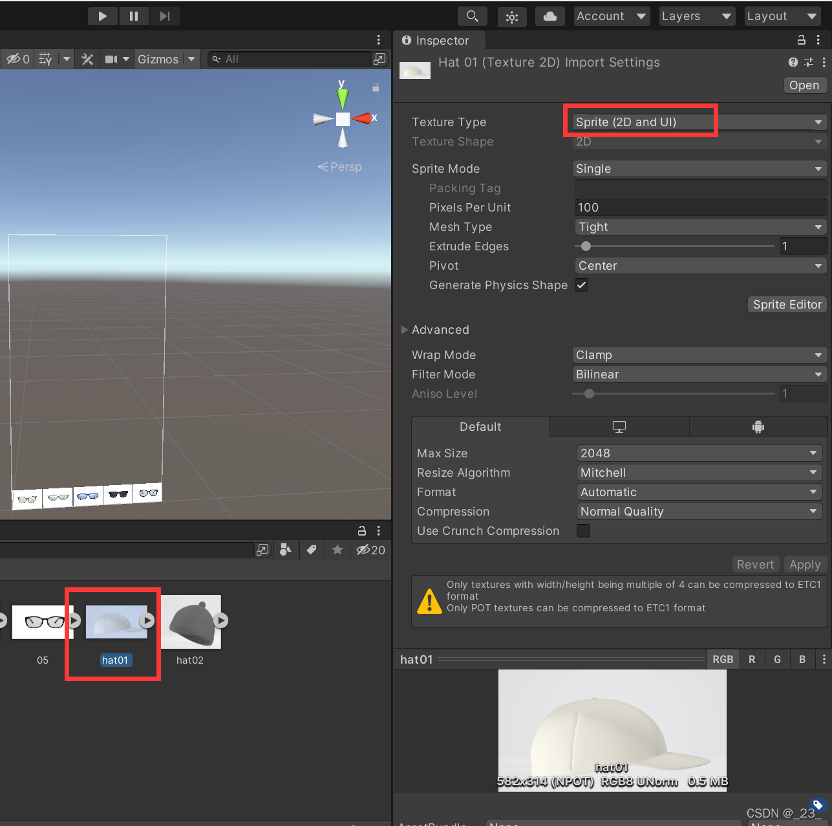Click the Step frame button
The width and height of the screenshot is (832, 826).
click(x=165, y=16)
